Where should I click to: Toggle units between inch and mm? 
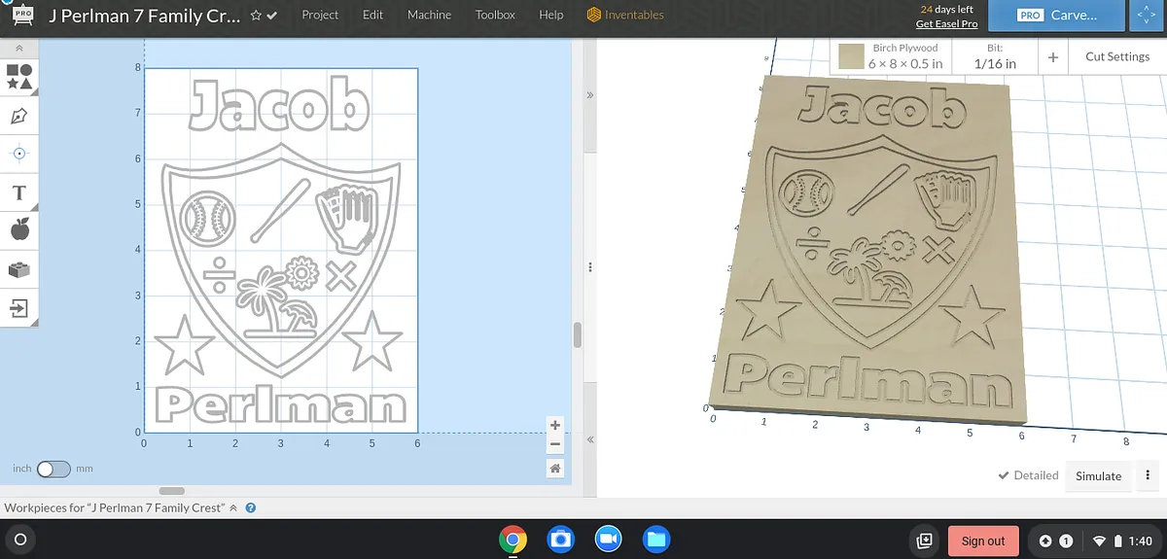tap(53, 469)
